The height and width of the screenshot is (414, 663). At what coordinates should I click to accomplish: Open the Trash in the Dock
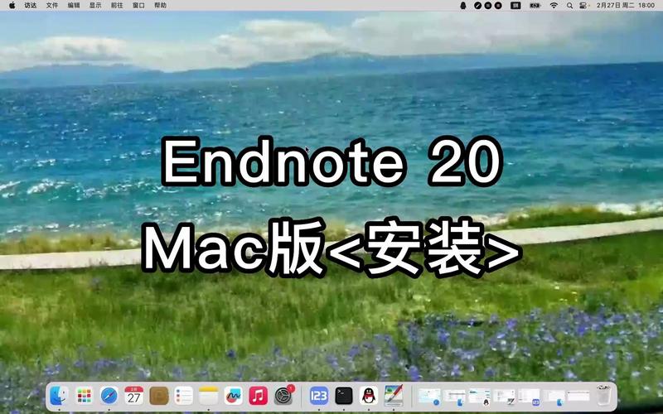point(603,396)
